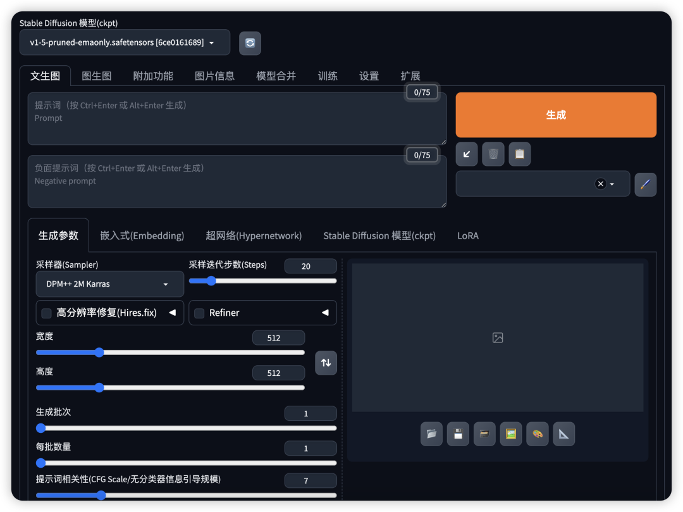
Task: Click the 宽度 value field showing 512
Action: point(278,338)
